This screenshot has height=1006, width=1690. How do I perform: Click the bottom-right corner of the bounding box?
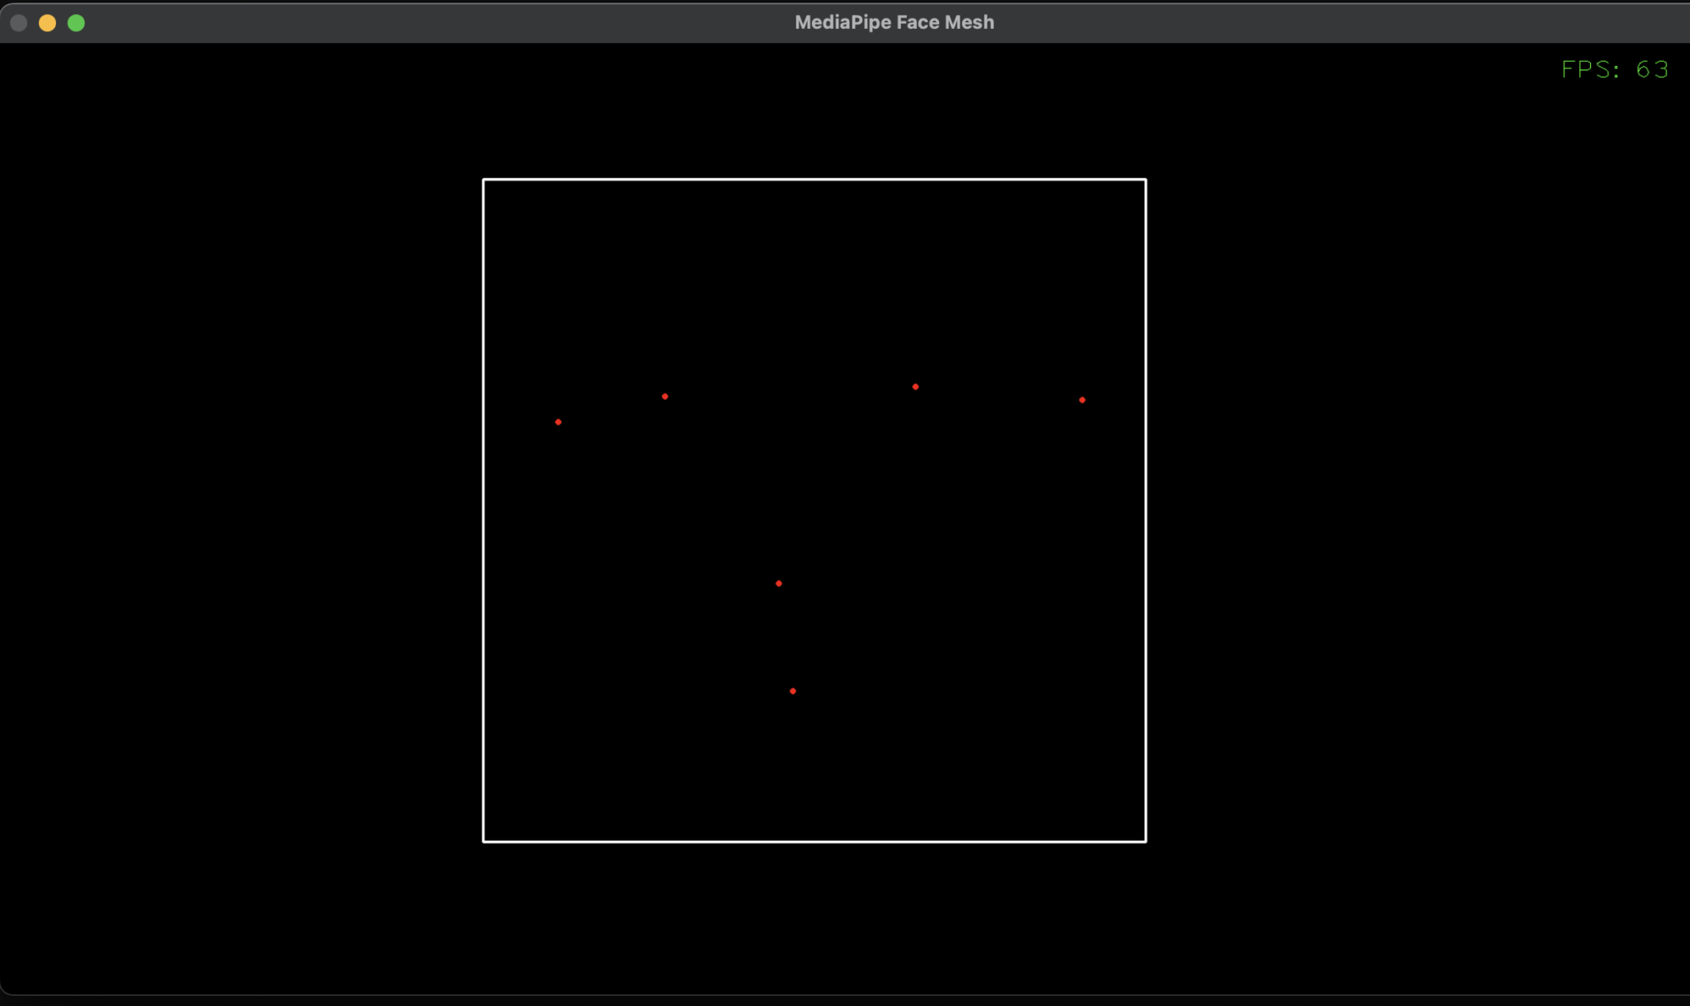tap(1145, 842)
